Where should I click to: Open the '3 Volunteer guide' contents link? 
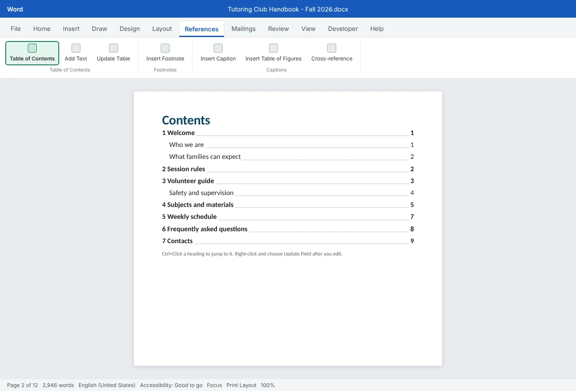288,181
